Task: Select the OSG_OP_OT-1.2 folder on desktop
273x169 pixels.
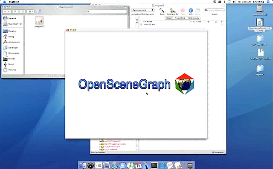Action: (x=260, y=39)
